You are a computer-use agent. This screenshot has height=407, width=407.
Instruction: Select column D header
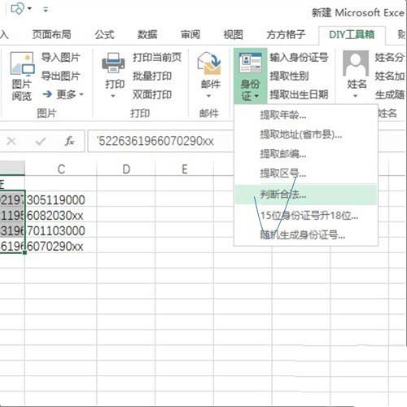click(x=126, y=168)
